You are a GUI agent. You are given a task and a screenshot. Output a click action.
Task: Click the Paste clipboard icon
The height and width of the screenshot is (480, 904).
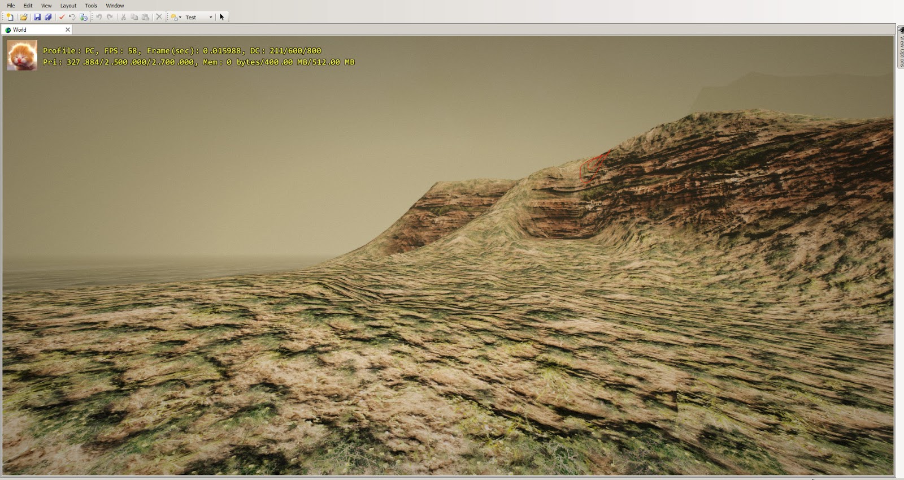pyautogui.click(x=146, y=17)
